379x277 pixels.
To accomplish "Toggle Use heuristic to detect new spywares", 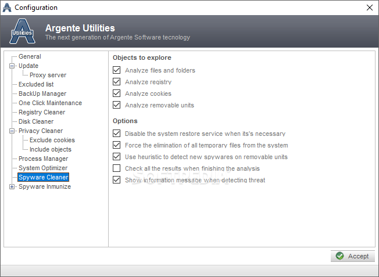I will click(x=116, y=156).
